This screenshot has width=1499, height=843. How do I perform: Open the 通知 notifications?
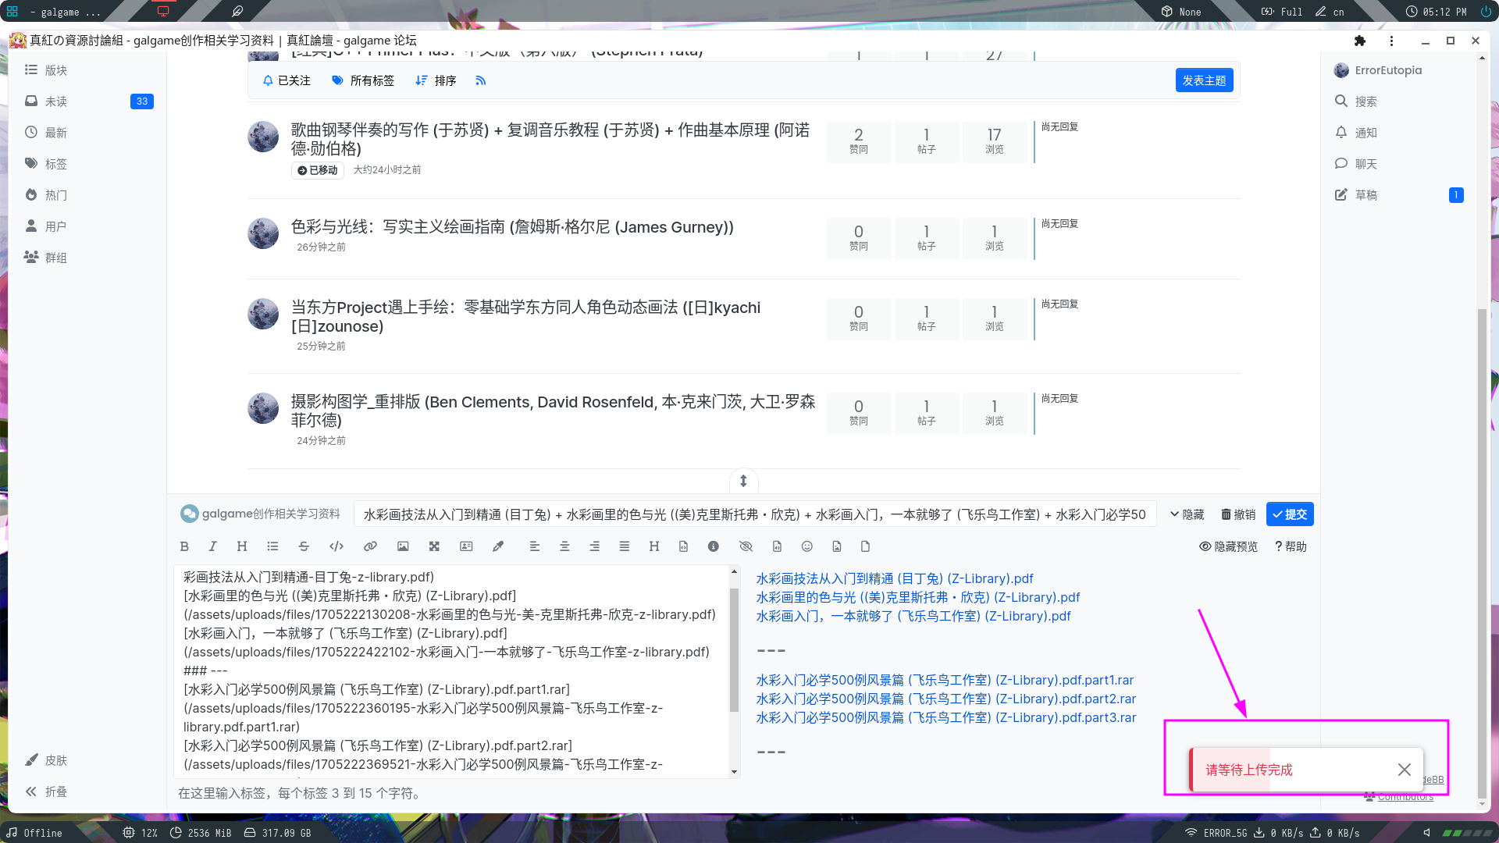[1357, 133]
